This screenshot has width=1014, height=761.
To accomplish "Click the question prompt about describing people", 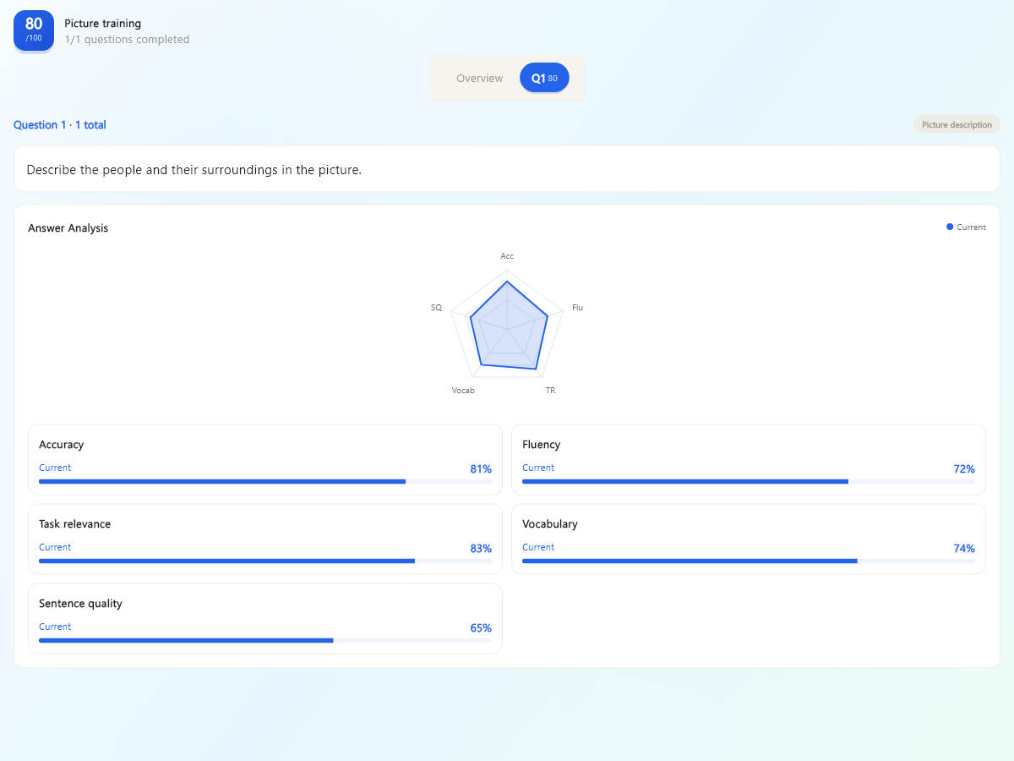I will [x=194, y=170].
